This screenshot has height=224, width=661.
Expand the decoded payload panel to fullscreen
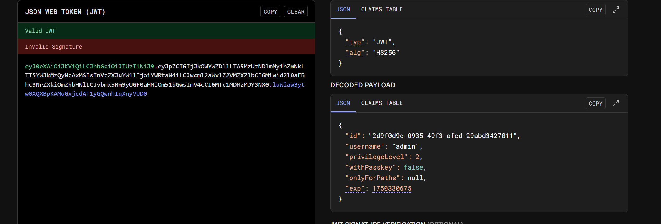coord(616,103)
